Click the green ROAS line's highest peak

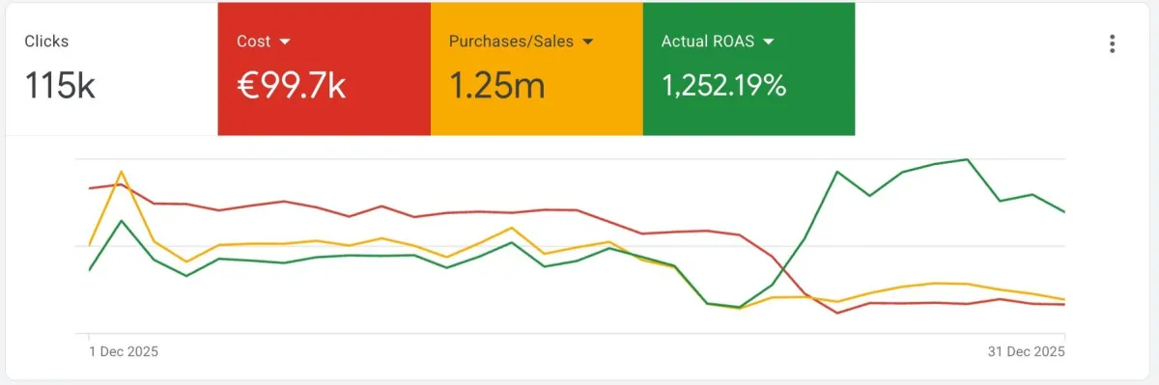point(967,159)
